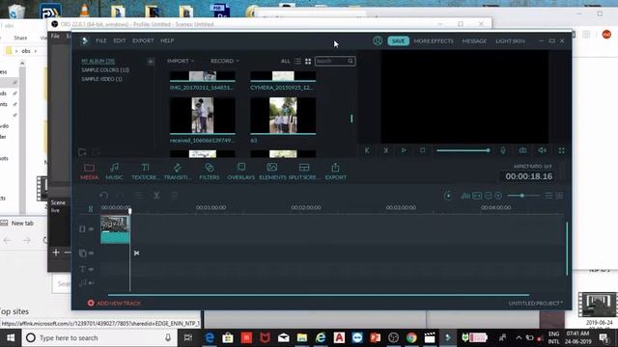The image size is (618, 347).
Task: Open the Message link
Action: pyautogui.click(x=474, y=40)
